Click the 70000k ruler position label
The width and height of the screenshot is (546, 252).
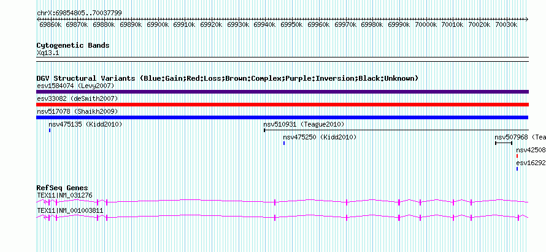coord(426,24)
